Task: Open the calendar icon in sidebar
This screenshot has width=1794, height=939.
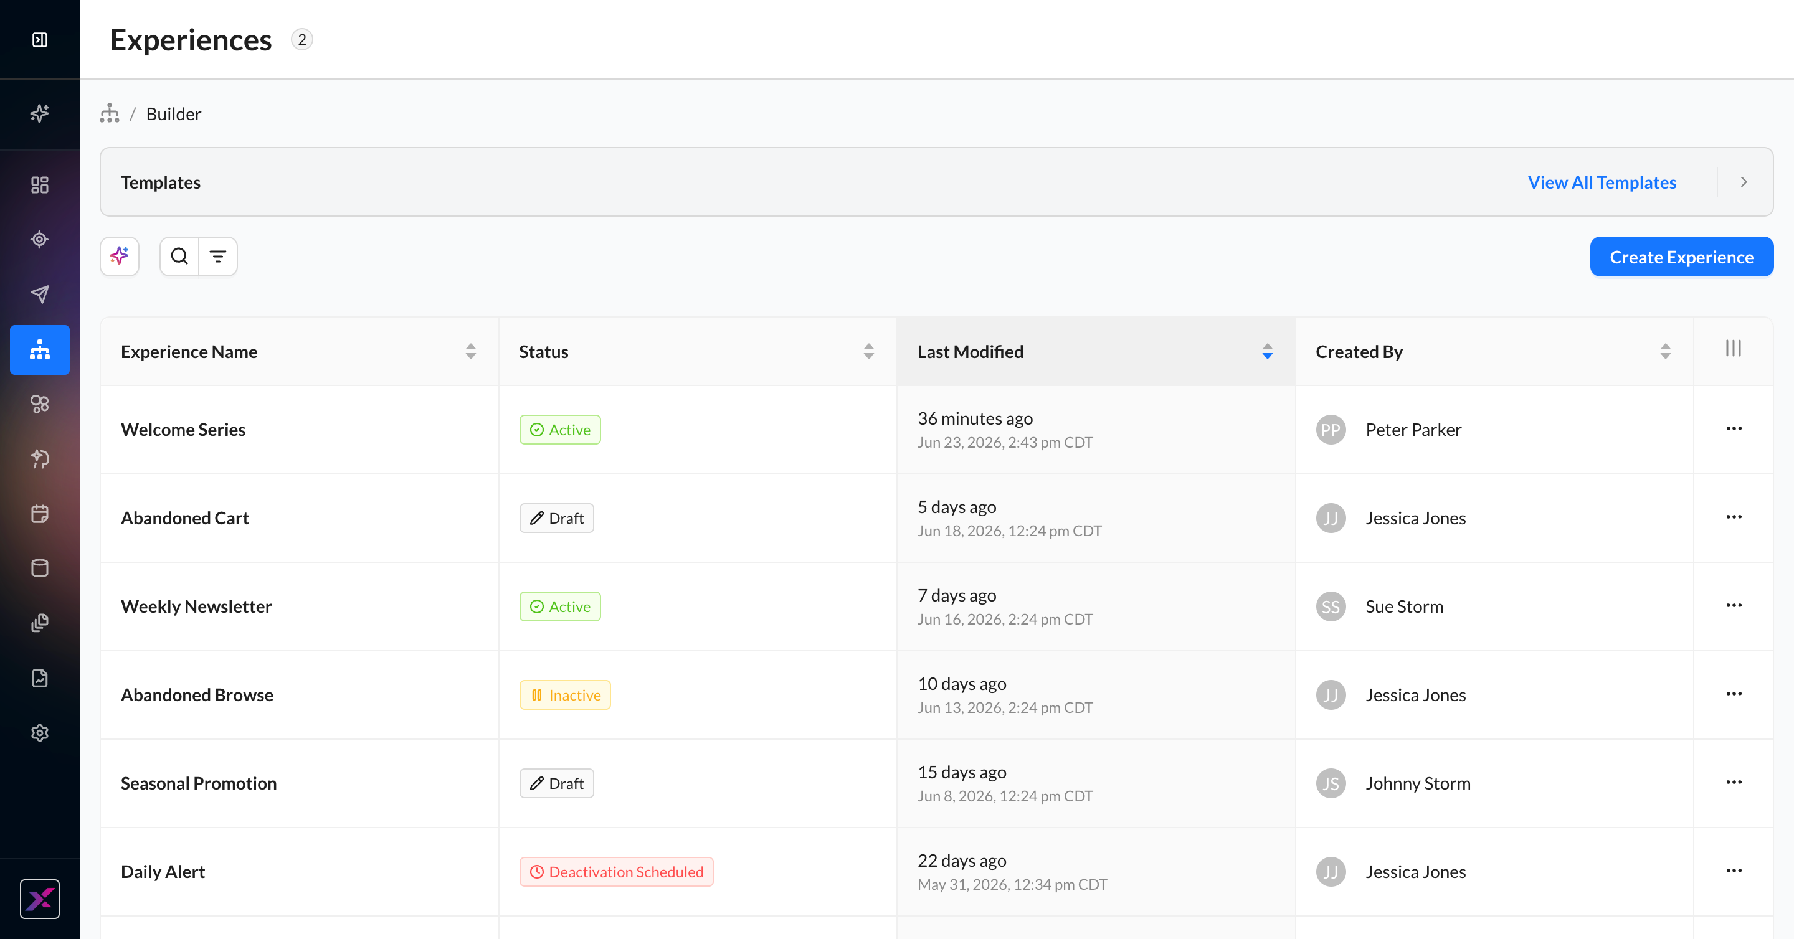Action: click(x=40, y=514)
